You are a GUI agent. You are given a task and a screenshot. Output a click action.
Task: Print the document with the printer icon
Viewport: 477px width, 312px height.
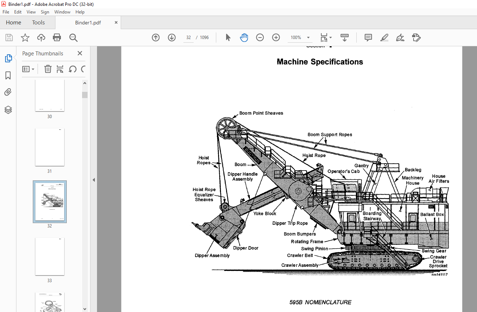[x=57, y=38]
